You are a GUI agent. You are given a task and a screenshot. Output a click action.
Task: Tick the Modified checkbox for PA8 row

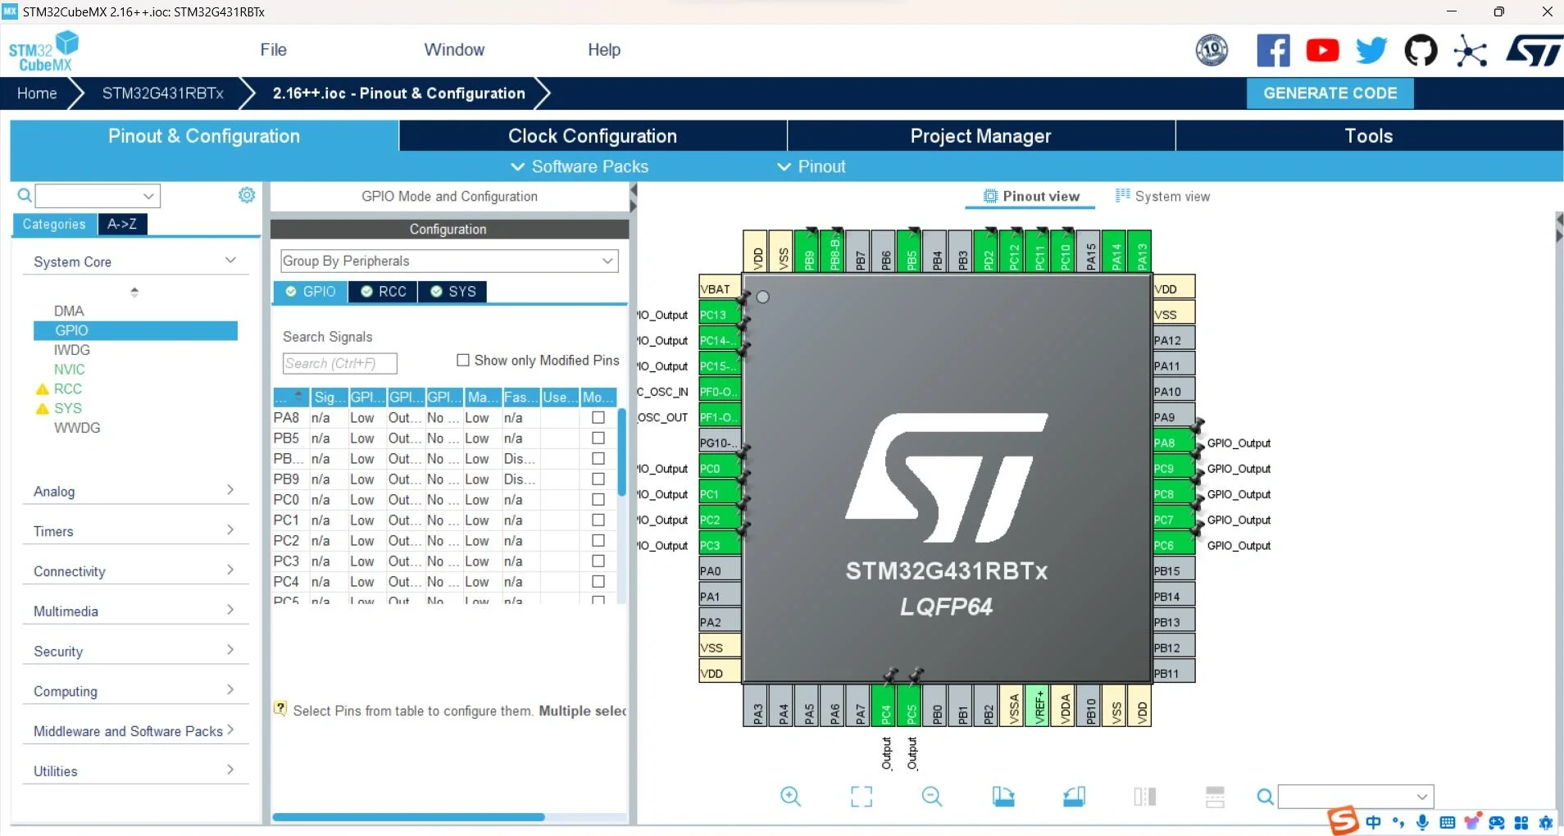(x=598, y=417)
